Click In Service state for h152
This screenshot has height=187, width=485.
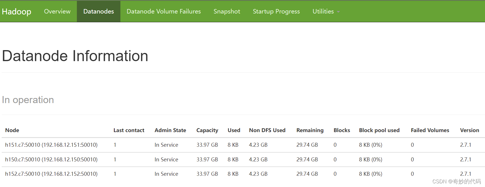pos(166,174)
